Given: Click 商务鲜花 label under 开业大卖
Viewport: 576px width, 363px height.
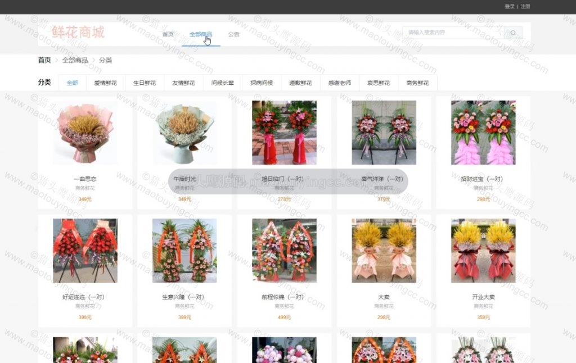Looking at the screenshot, I should 483,306.
